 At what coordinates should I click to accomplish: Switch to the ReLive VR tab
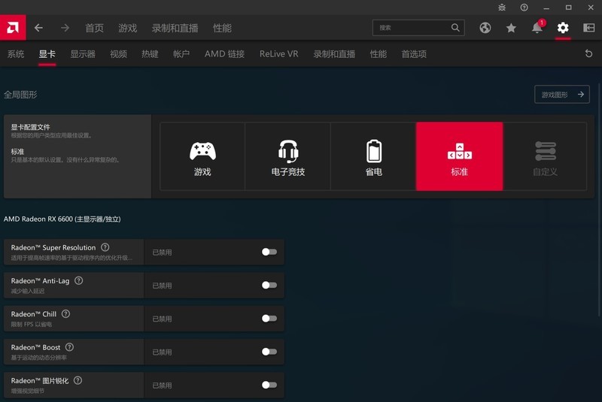(x=278, y=54)
